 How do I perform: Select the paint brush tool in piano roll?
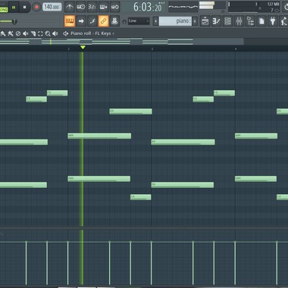tap(11, 33)
